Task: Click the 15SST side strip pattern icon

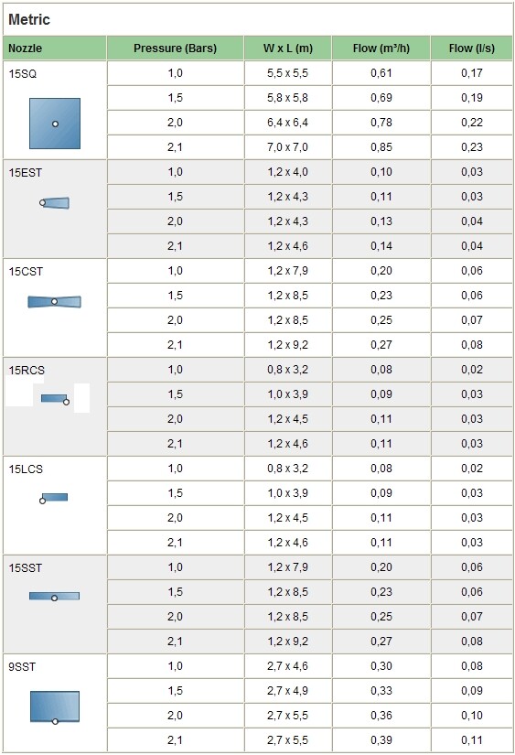Action: click(54, 597)
